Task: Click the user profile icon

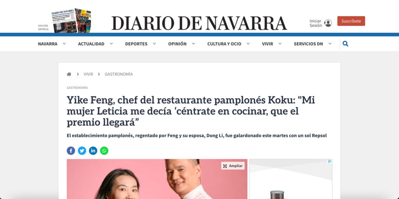Action: (x=328, y=23)
